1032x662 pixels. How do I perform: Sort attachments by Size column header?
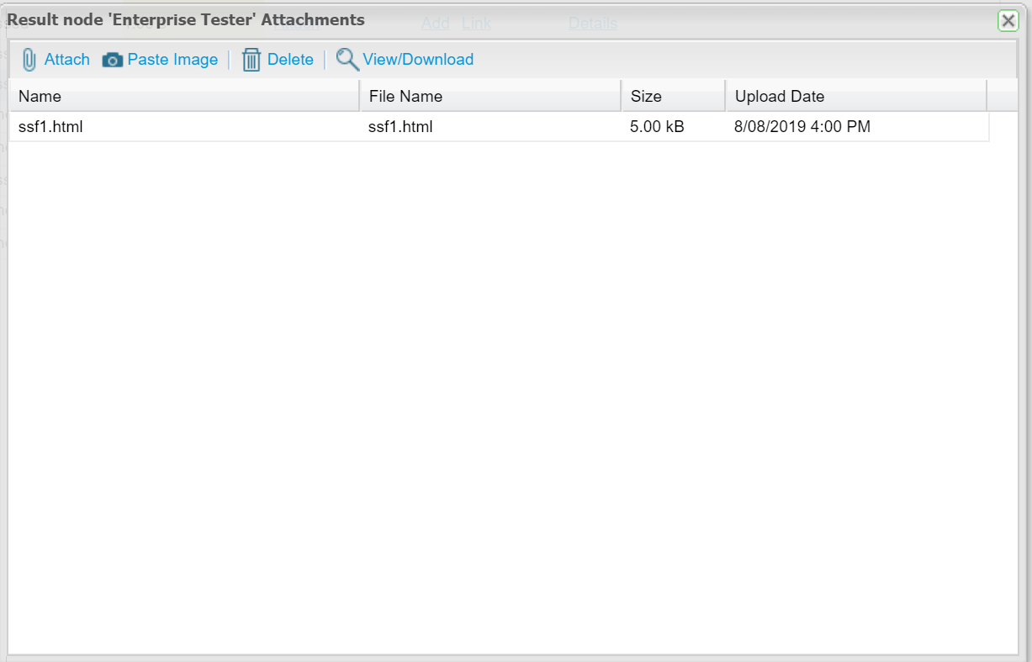point(672,96)
